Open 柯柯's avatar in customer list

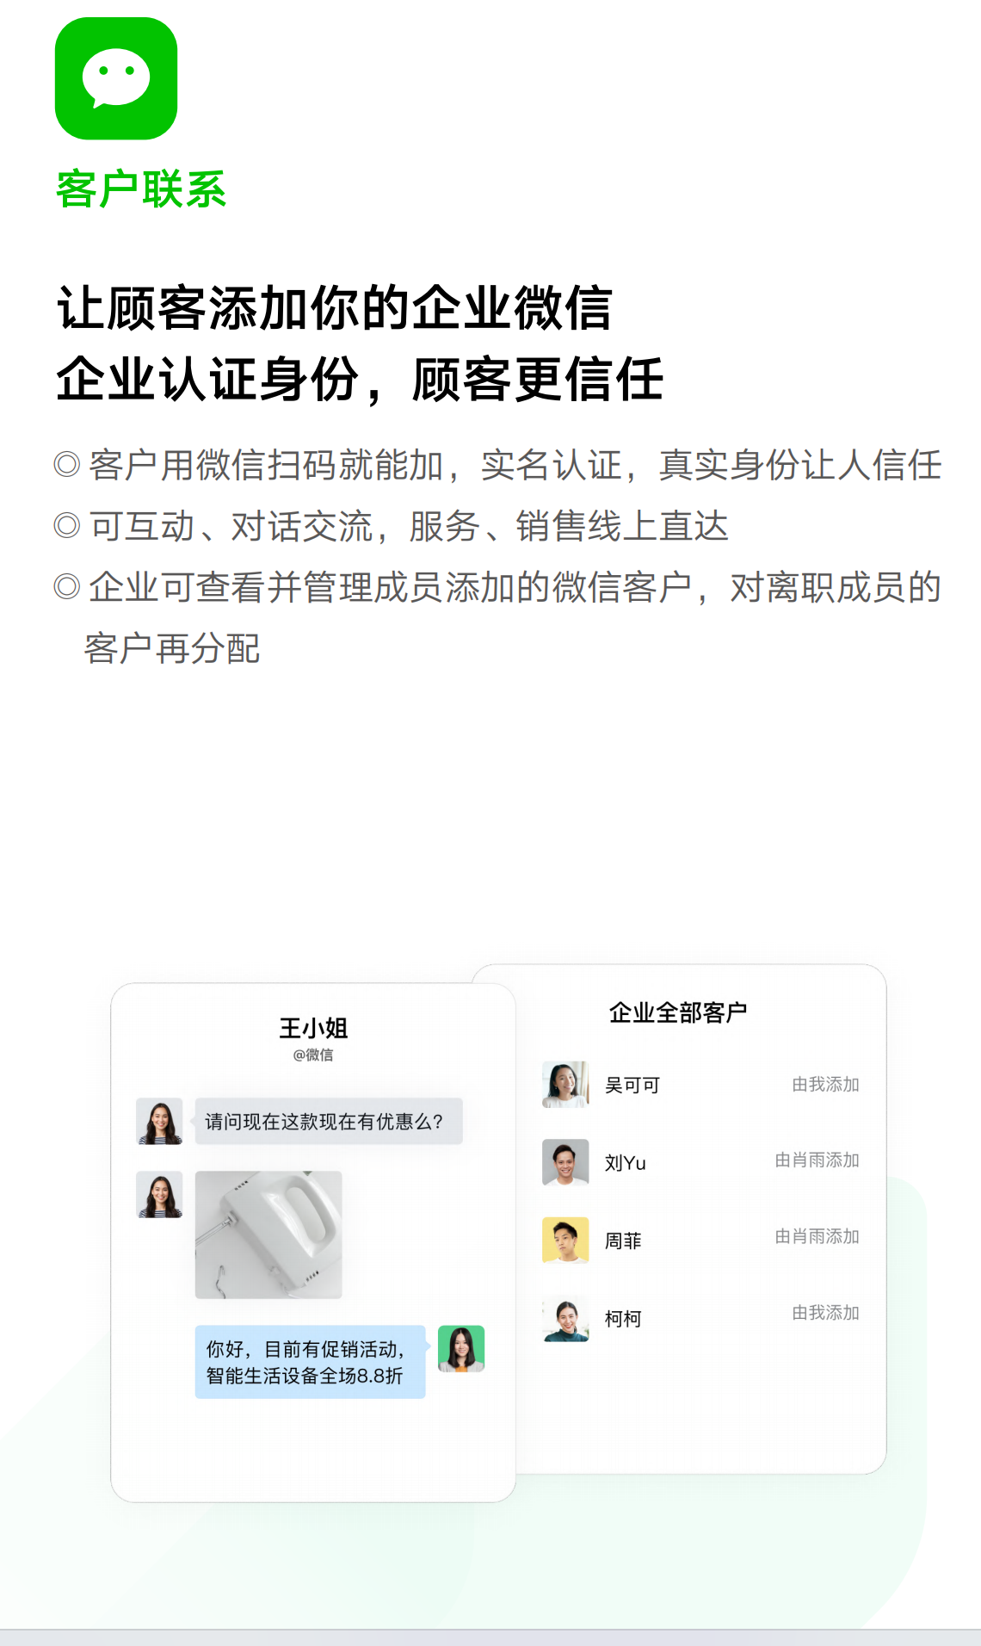(565, 1318)
